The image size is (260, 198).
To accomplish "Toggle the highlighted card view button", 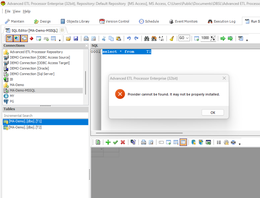I will pyautogui.click(x=183, y=142).
